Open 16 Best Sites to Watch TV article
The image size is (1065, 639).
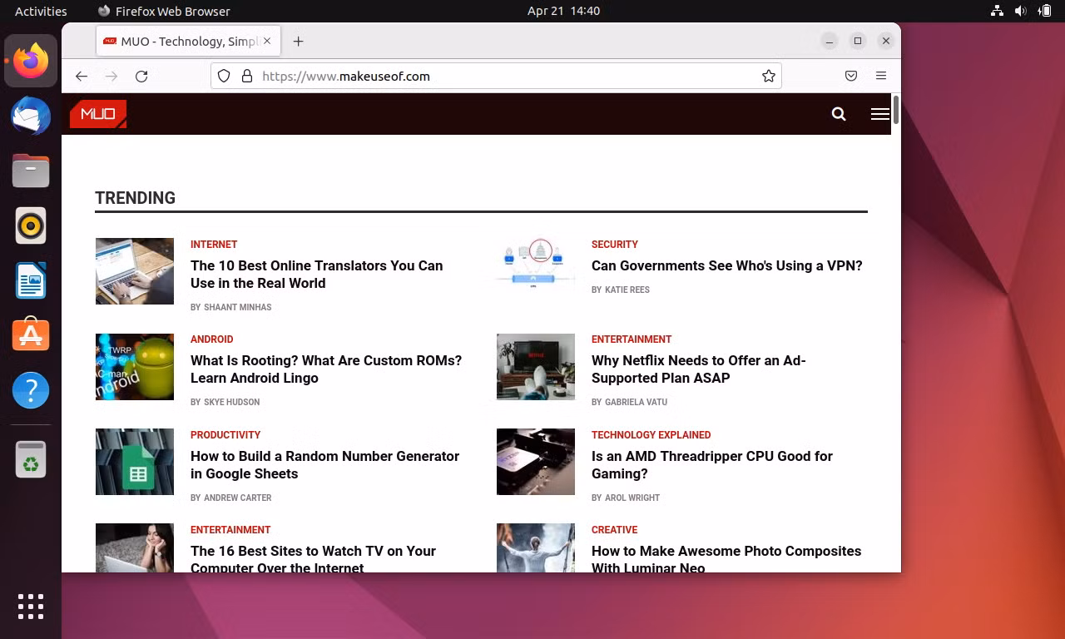click(x=314, y=559)
